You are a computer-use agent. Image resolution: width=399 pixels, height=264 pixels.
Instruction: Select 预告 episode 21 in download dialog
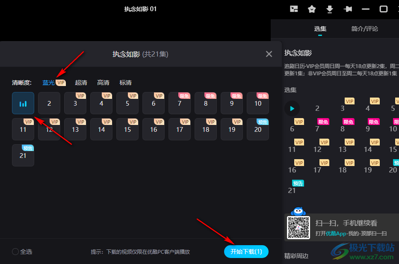23,155
